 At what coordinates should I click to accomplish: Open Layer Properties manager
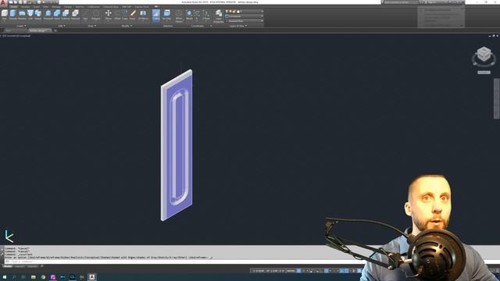point(219,16)
